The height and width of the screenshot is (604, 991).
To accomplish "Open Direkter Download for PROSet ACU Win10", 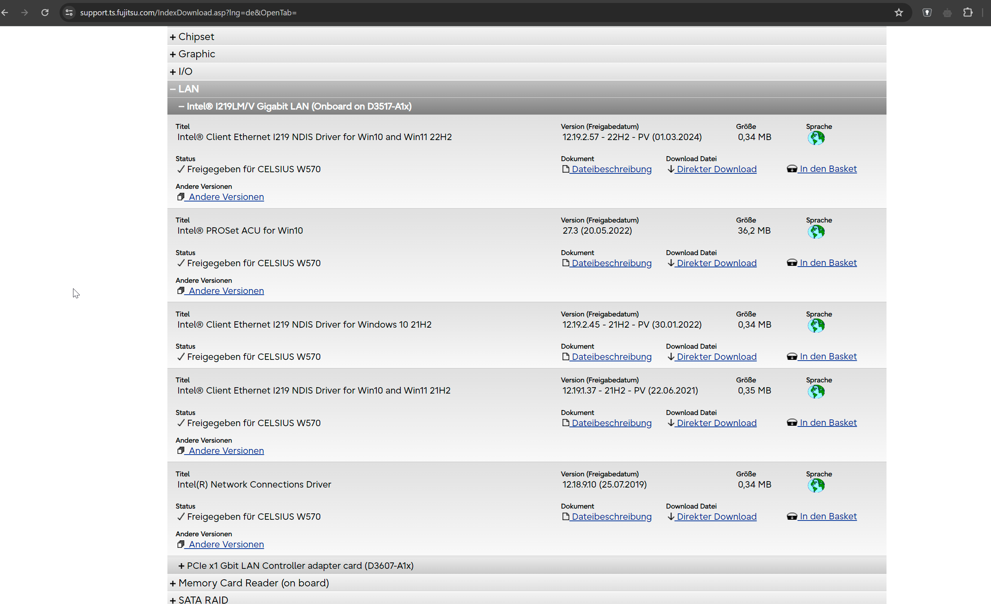I will click(716, 263).
